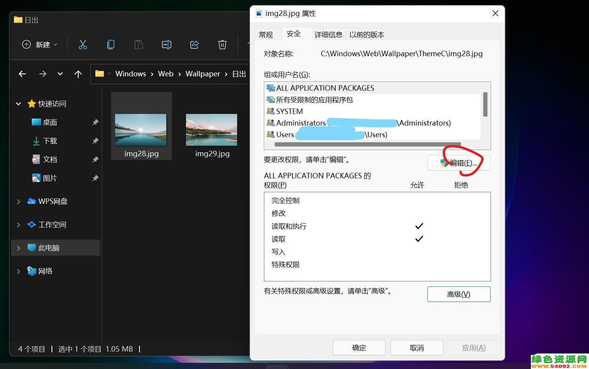
Task: Click the 应用(A) button
Action: [474, 348]
